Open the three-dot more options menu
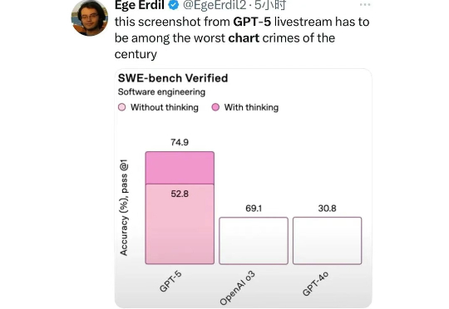The image size is (449, 309). (365, 5)
